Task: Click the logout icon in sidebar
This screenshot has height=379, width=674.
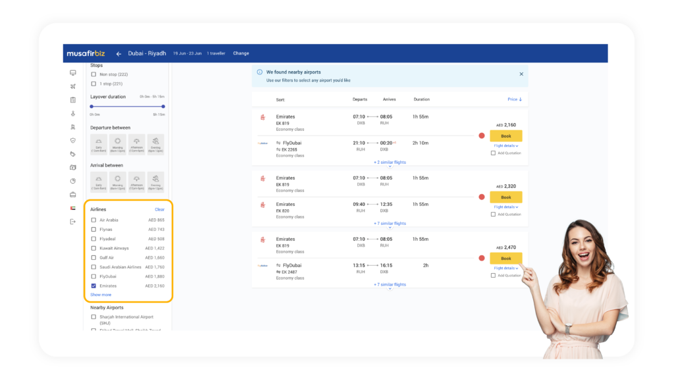Action: coord(73,222)
